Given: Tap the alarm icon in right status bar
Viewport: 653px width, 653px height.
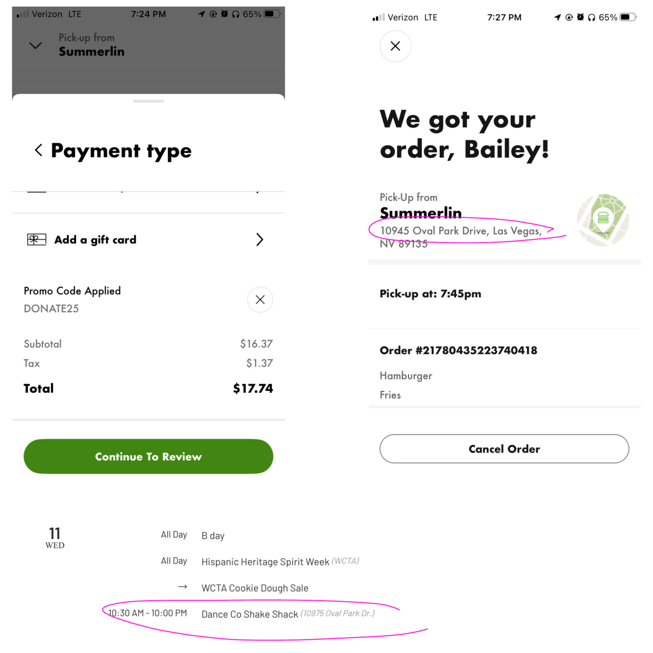Looking at the screenshot, I should tap(580, 17).
